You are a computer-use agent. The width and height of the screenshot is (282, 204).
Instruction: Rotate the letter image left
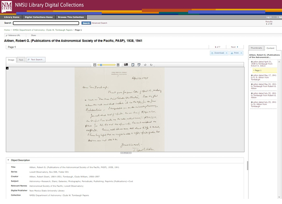point(145,64)
